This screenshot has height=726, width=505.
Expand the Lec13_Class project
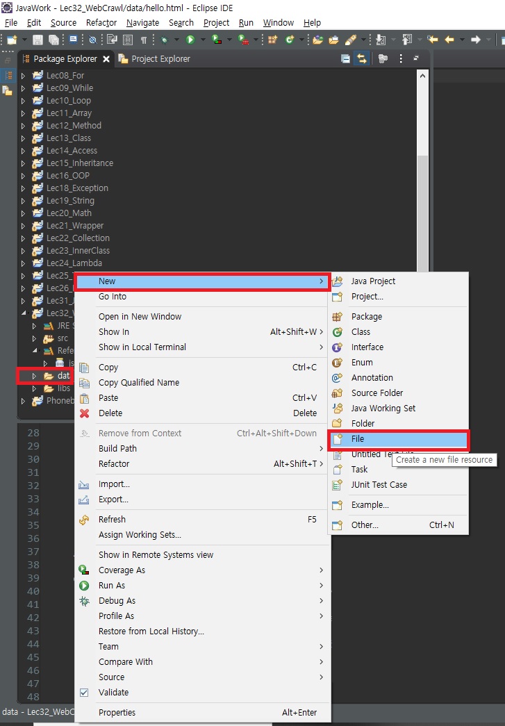pyautogui.click(x=23, y=138)
